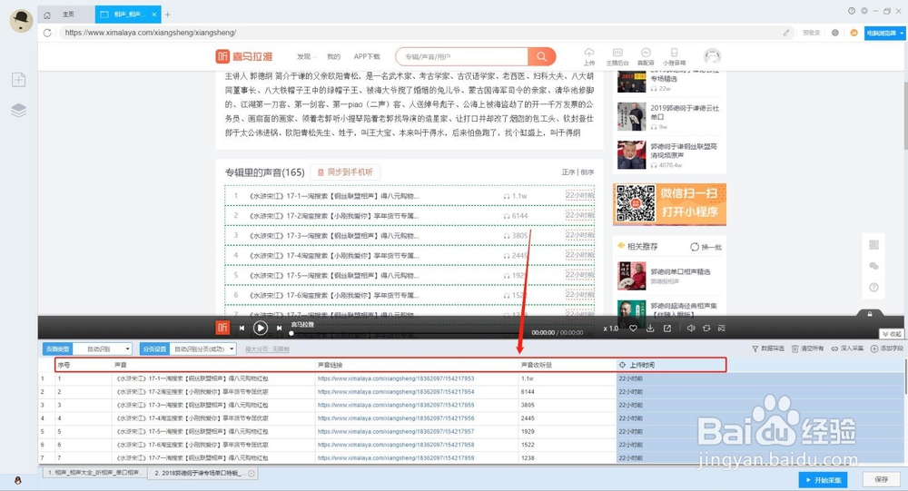Click the chat bubble icon on right edge
This screenshot has height=491, width=908.
click(x=873, y=266)
